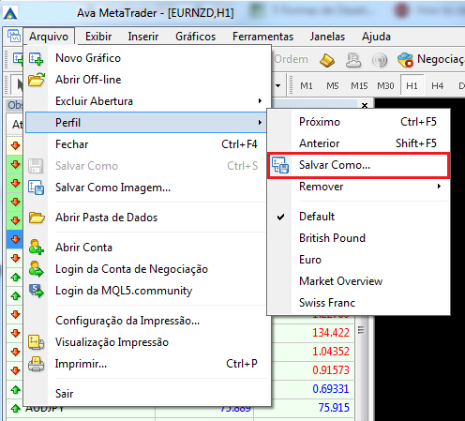Viewport: 465px width, 421px height.
Task: Click the price value 75.915
Action: point(334,408)
